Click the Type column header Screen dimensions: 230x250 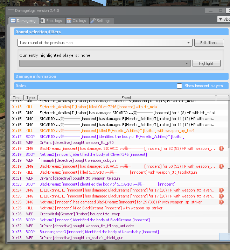(31, 98)
